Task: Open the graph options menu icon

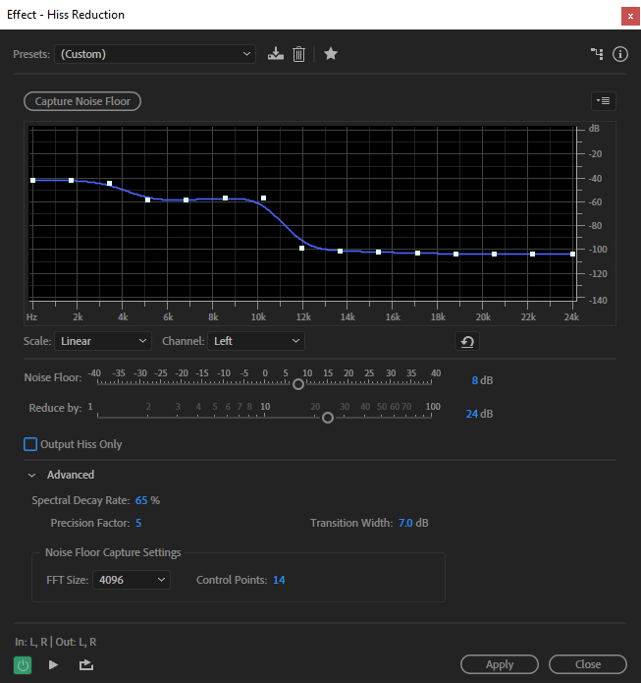Action: (603, 101)
